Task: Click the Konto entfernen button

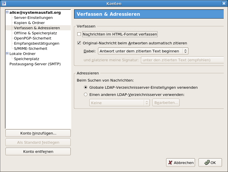Action: coord(38,151)
